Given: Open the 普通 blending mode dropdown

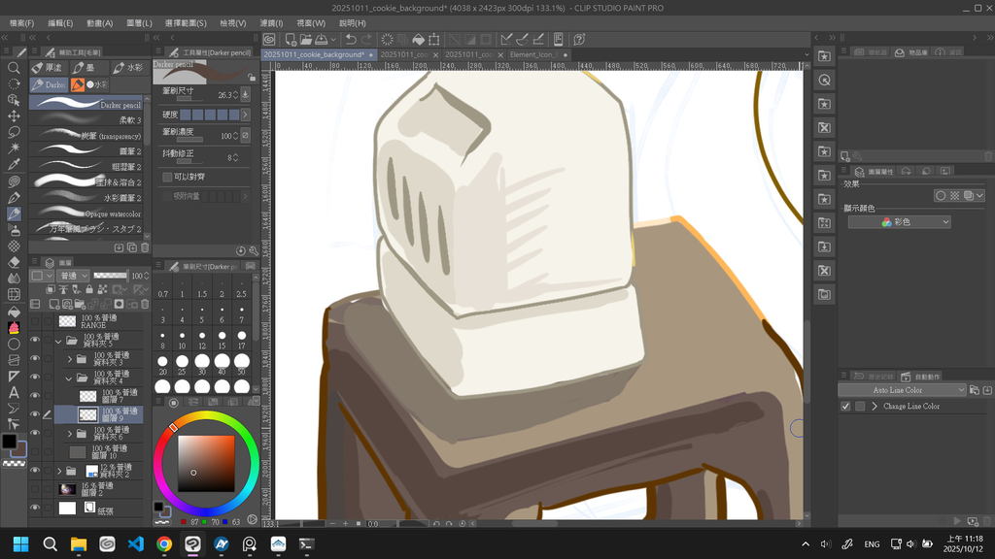Looking at the screenshot, I should pos(73,276).
